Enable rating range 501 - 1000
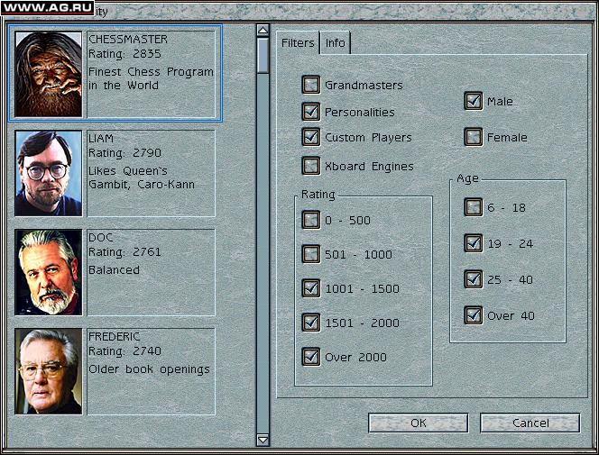This screenshot has width=599, height=455. pos(311,254)
